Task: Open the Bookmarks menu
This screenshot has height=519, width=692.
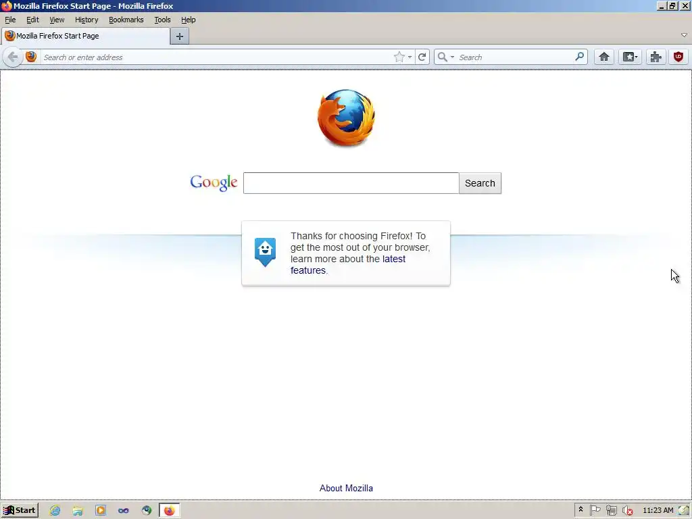Action: 126,20
